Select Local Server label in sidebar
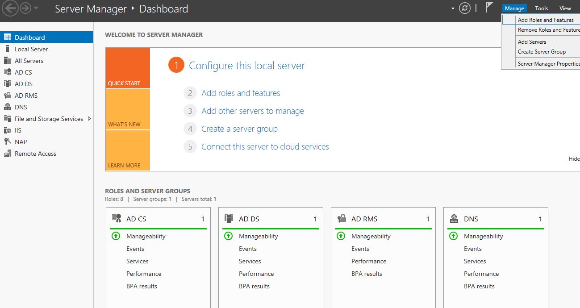 [31, 49]
